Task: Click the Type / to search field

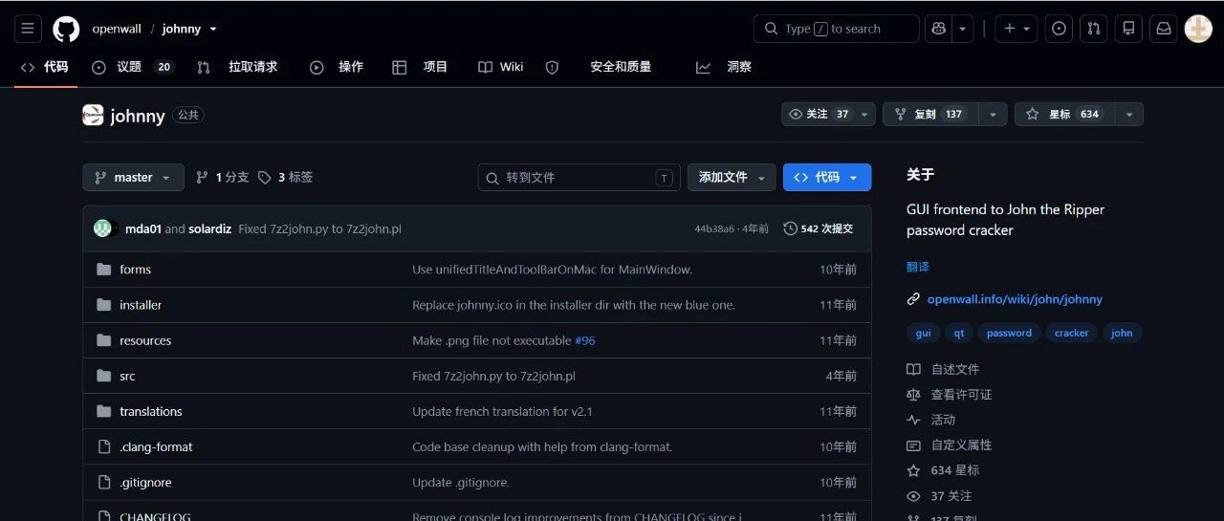Action: tap(837, 29)
